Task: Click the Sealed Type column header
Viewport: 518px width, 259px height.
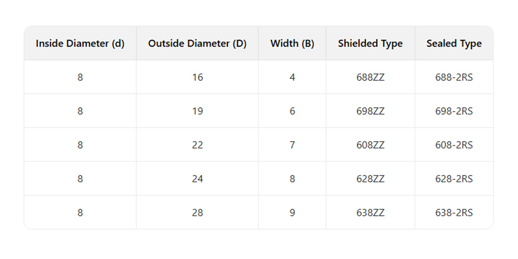Action: 454,44
